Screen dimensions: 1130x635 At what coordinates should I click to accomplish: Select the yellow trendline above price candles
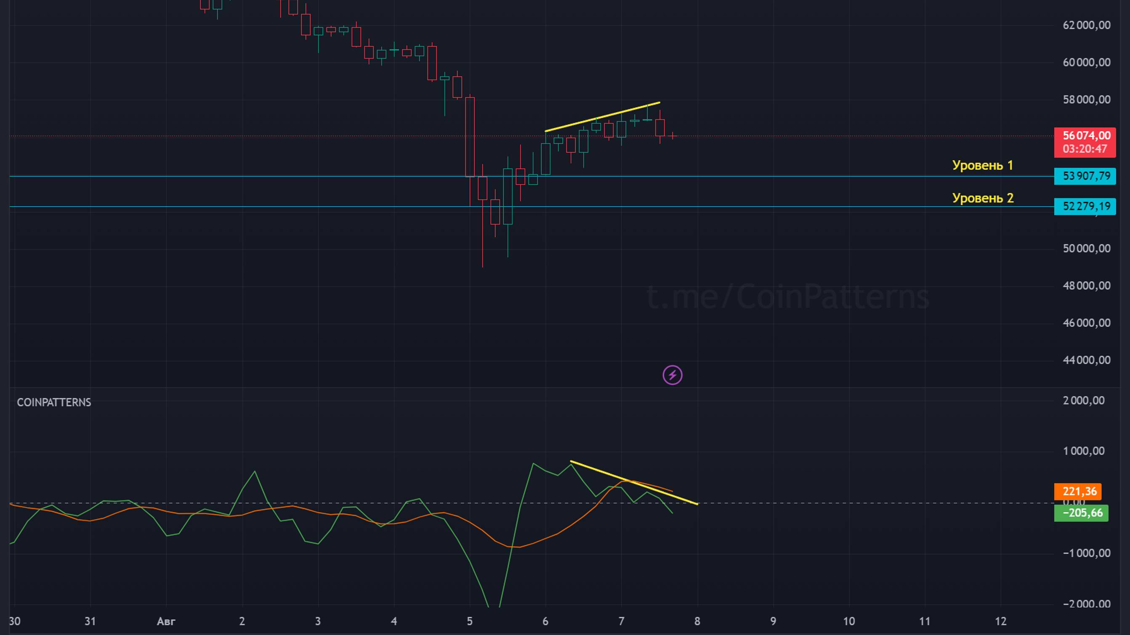tap(602, 117)
